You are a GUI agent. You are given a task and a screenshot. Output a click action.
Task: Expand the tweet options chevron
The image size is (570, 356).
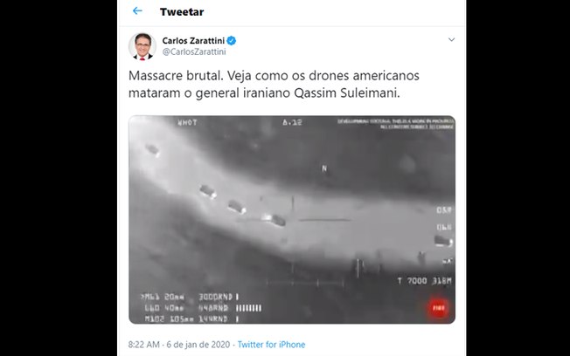click(x=451, y=39)
